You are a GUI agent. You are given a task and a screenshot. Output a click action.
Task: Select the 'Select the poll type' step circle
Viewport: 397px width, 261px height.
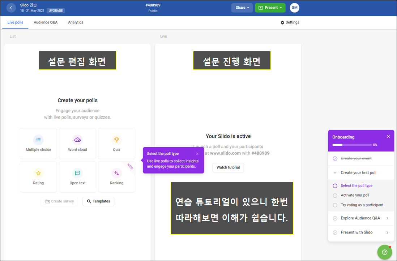pos(335,186)
